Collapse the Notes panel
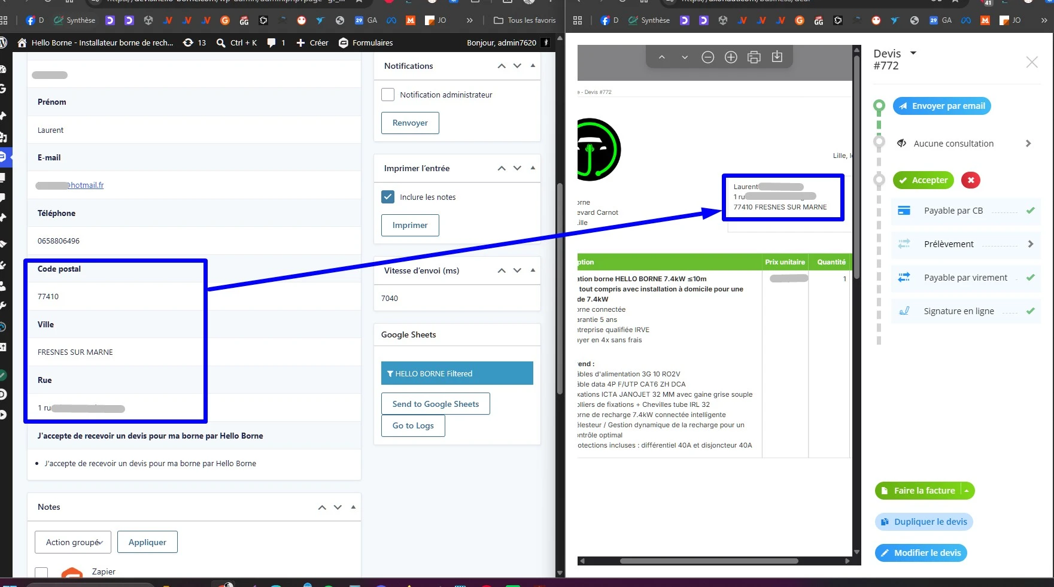 click(353, 507)
